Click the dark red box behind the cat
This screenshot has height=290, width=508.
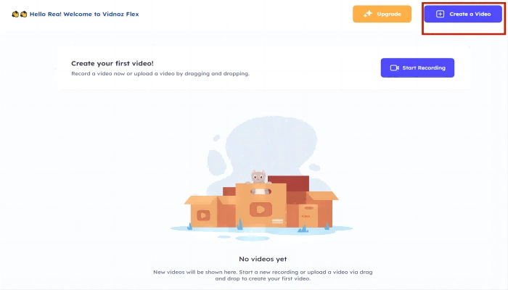coord(288,183)
